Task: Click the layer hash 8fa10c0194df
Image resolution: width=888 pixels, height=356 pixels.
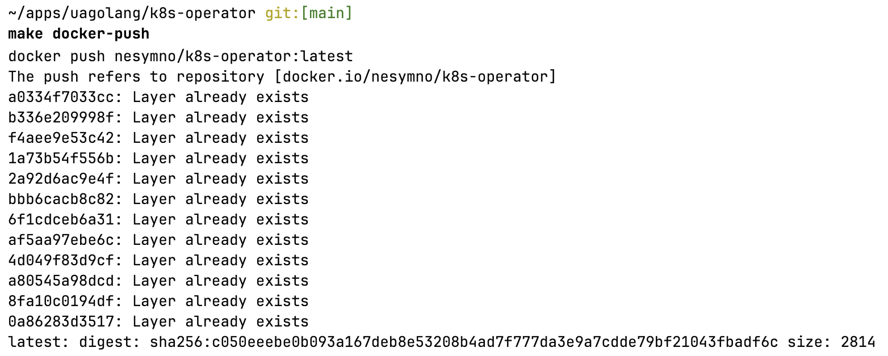Action: pyautogui.click(x=61, y=301)
